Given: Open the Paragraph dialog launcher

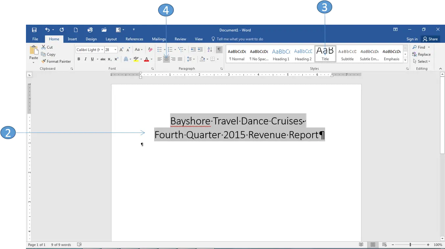Looking at the screenshot, I should tap(222, 69).
